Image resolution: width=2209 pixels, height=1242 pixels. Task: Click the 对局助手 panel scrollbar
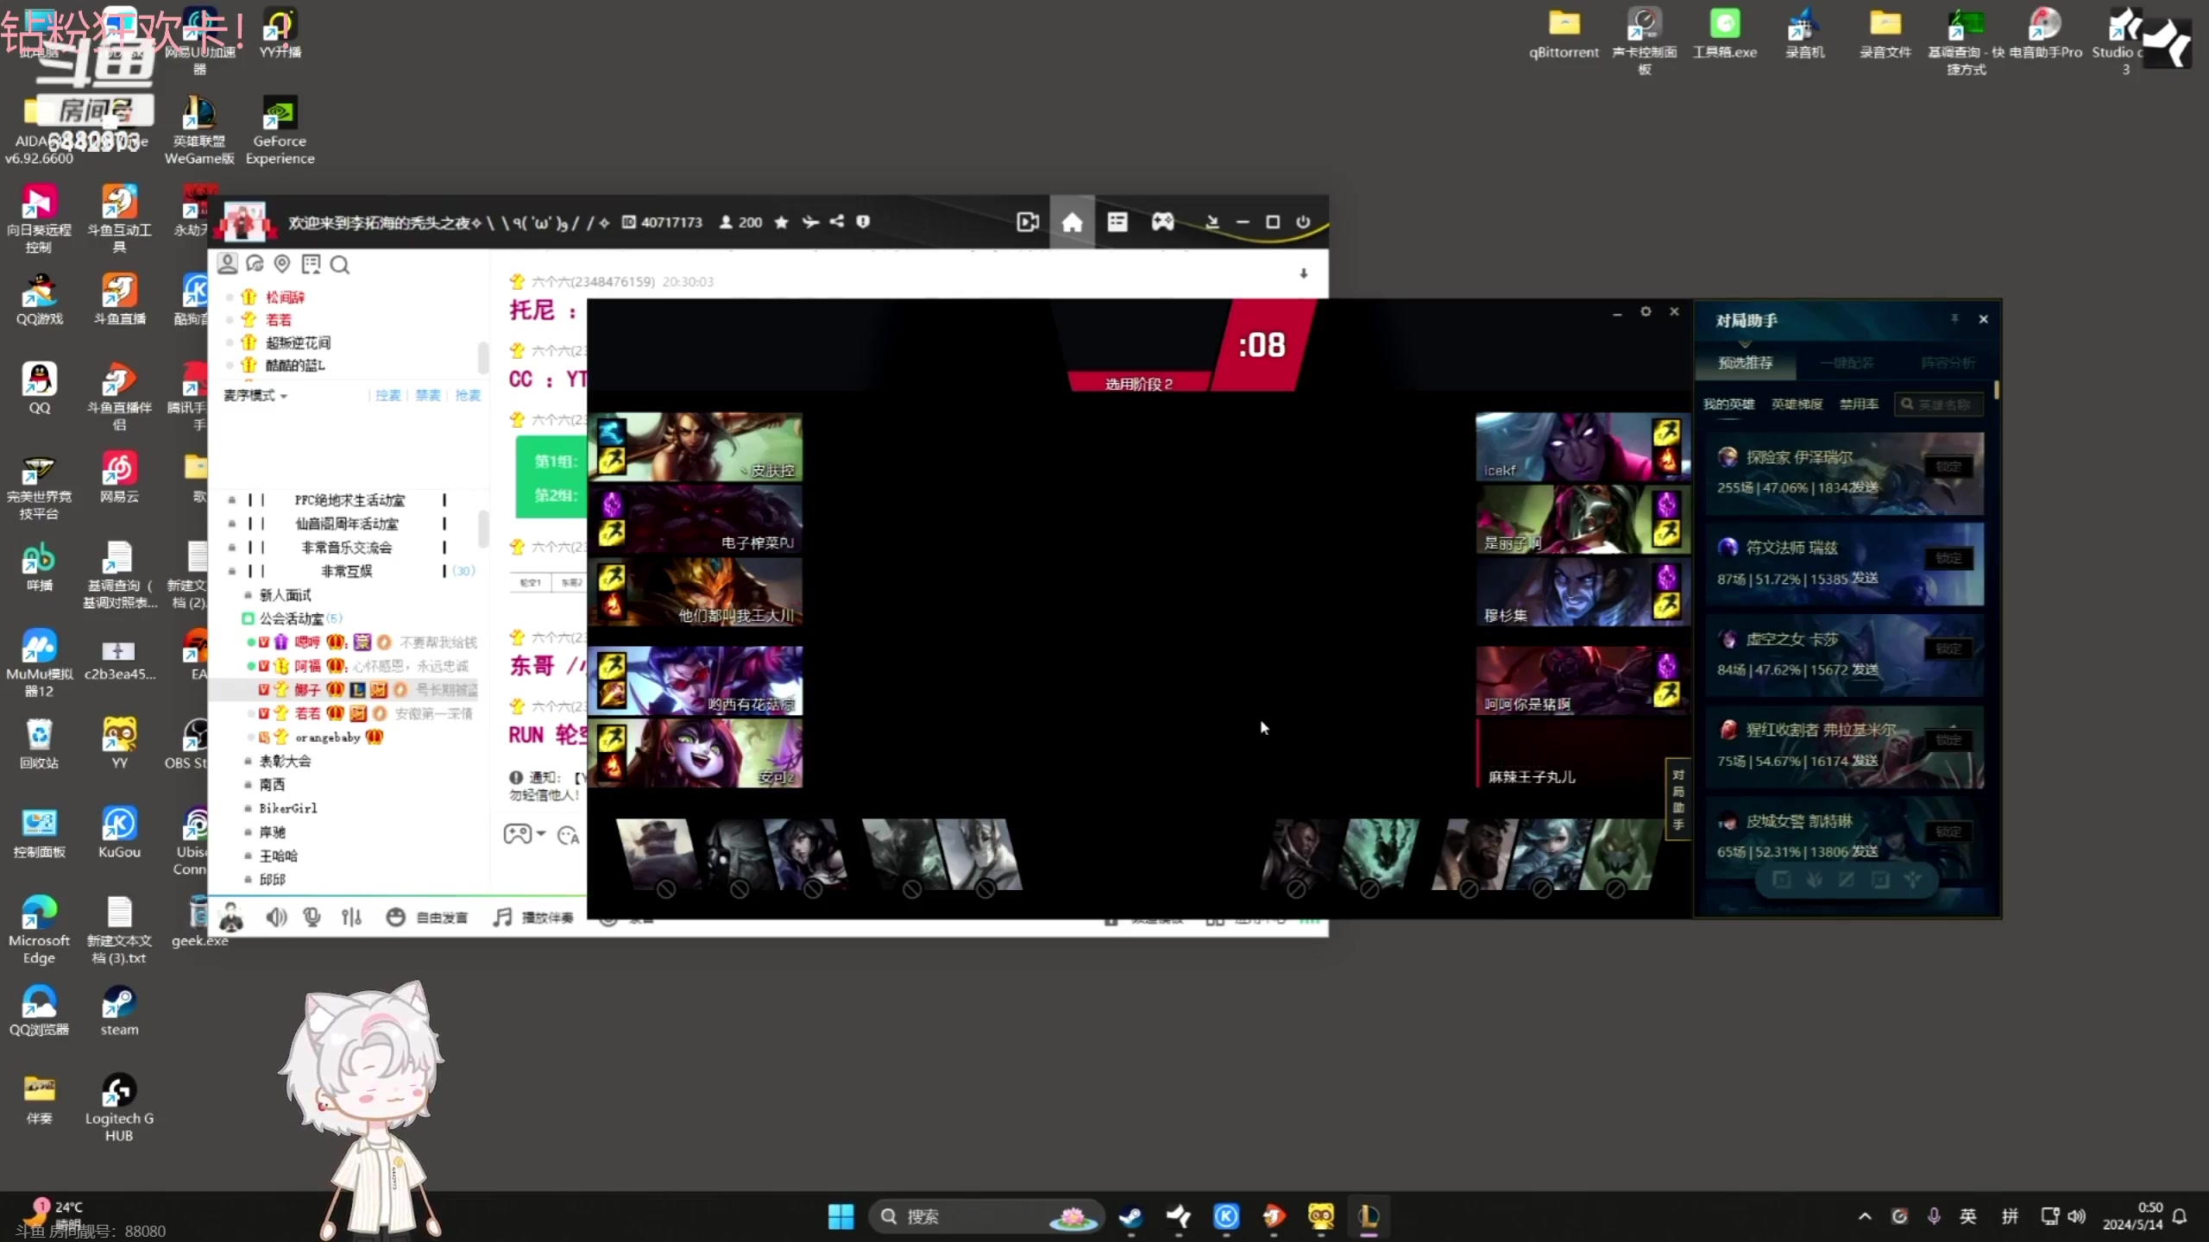pos(1997,391)
